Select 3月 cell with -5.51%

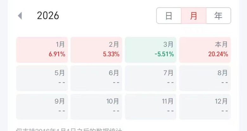150,50
